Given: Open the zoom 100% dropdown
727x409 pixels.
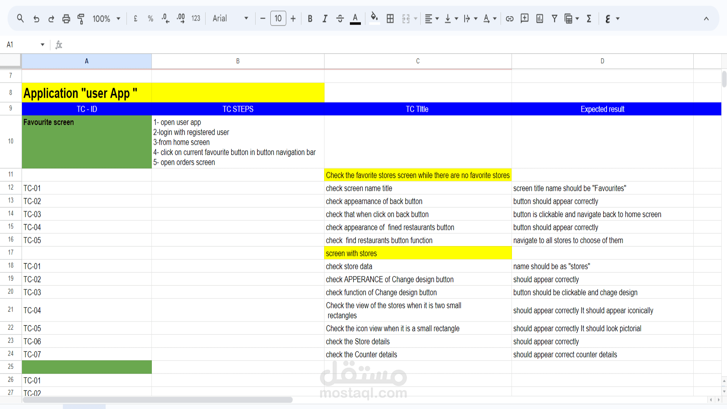Looking at the screenshot, I should [x=106, y=19].
